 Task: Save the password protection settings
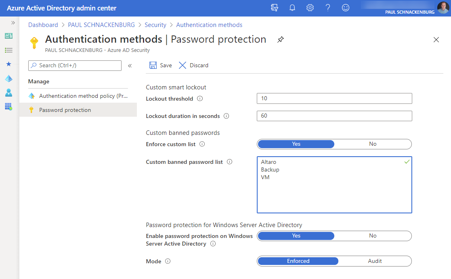click(x=161, y=65)
